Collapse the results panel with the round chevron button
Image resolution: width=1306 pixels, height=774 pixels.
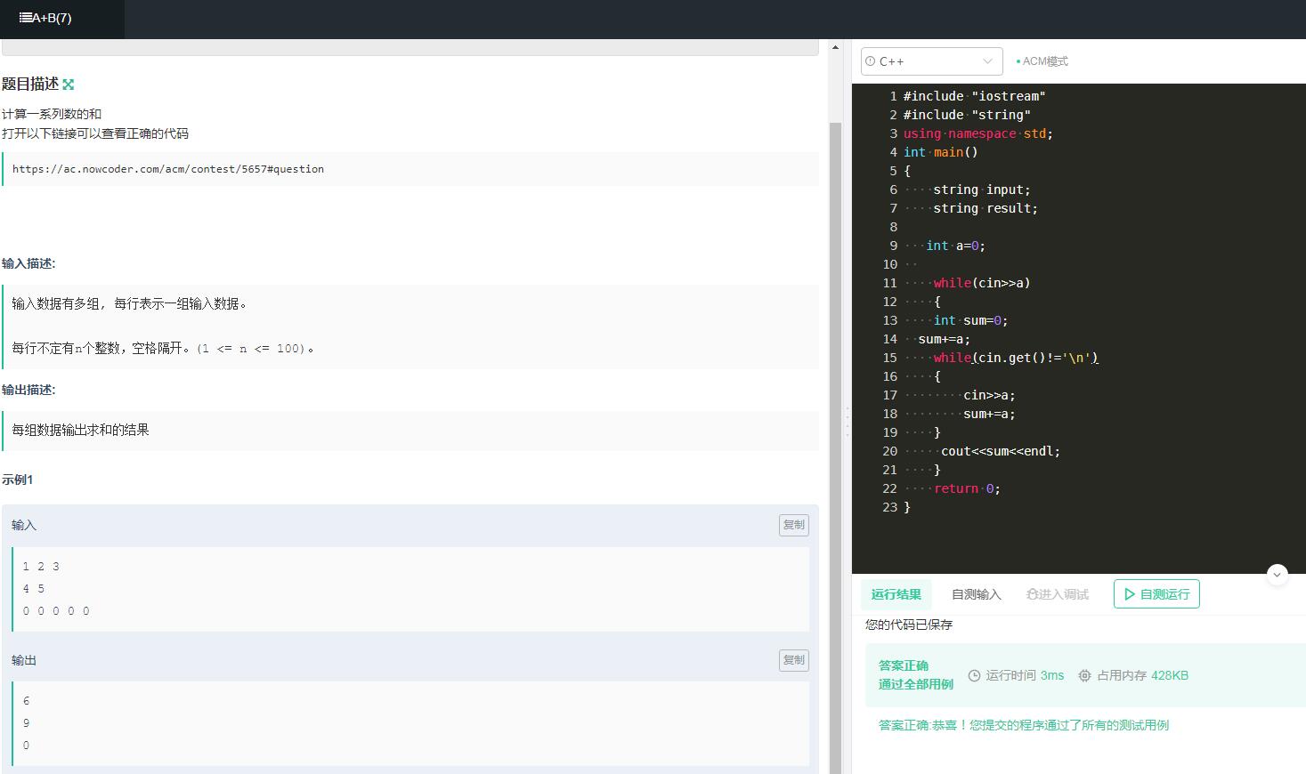click(x=1277, y=575)
